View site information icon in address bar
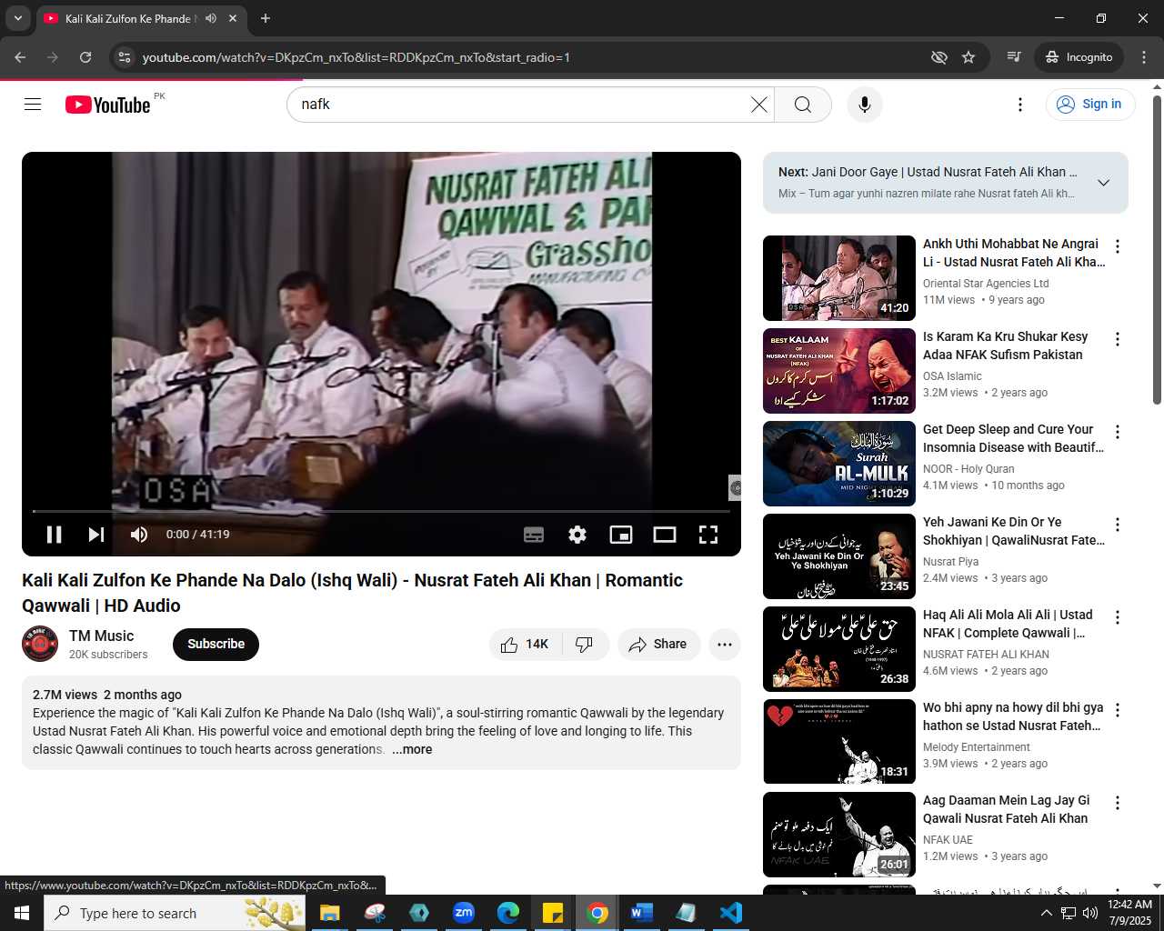 (x=125, y=57)
